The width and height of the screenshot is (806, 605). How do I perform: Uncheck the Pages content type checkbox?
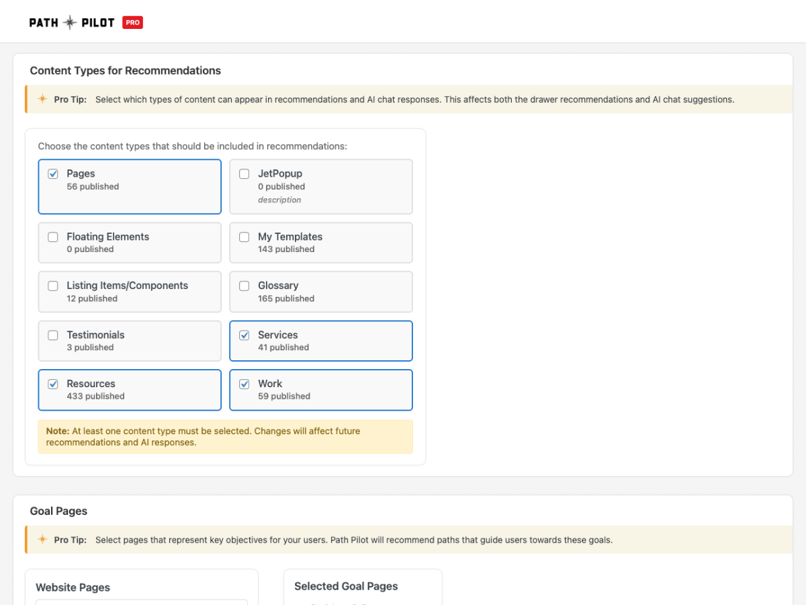[x=53, y=174]
